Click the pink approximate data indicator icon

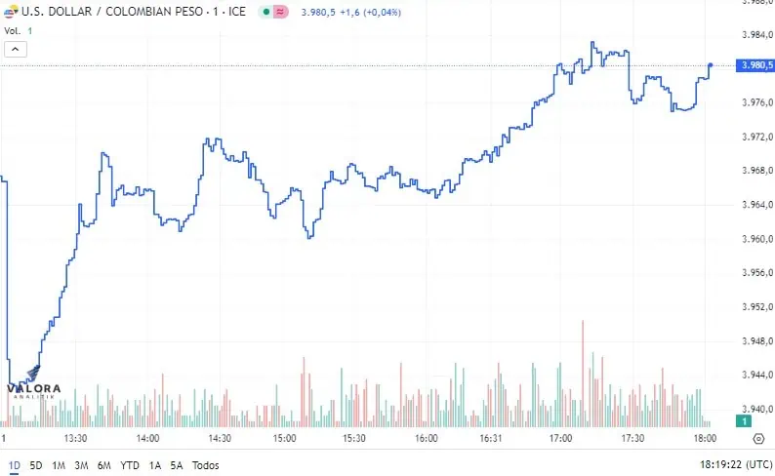(280, 12)
